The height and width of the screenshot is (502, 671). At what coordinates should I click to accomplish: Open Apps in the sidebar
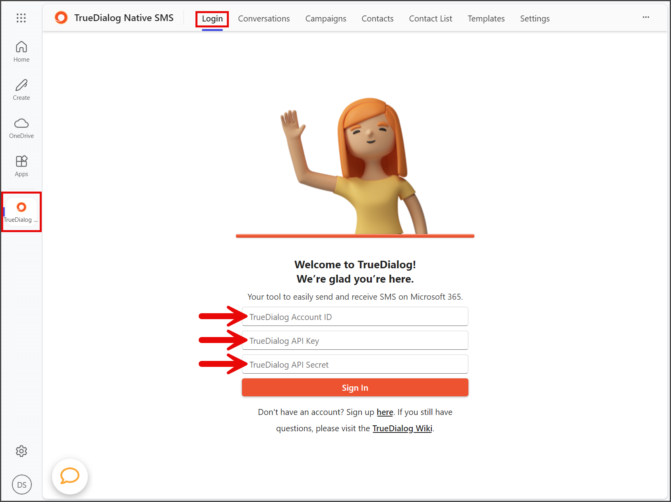[21, 166]
